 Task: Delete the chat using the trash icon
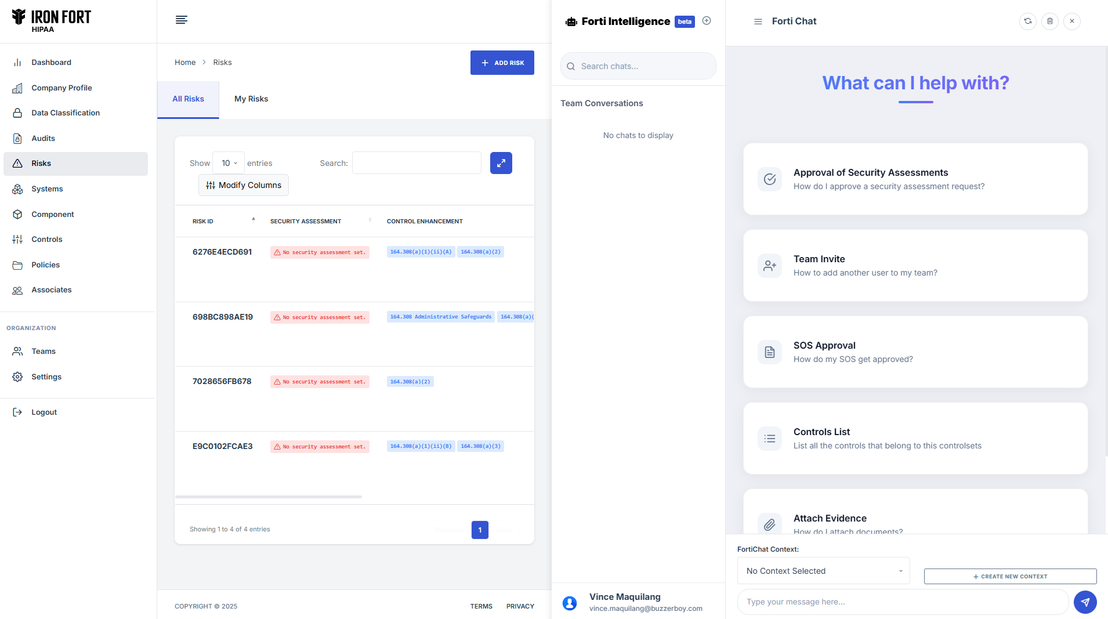[x=1049, y=21]
